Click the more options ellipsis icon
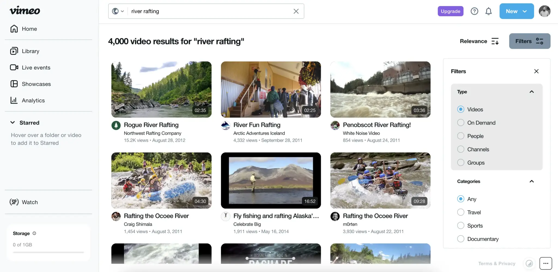 [546, 263]
